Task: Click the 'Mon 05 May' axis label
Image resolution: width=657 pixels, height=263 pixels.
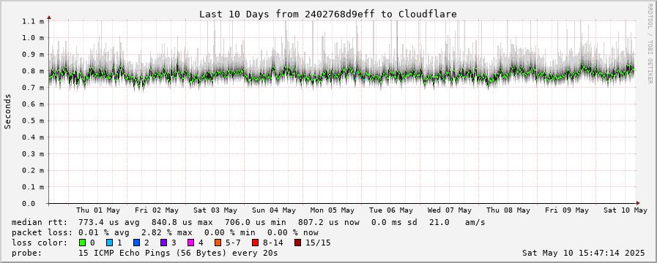Action: (333, 210)
